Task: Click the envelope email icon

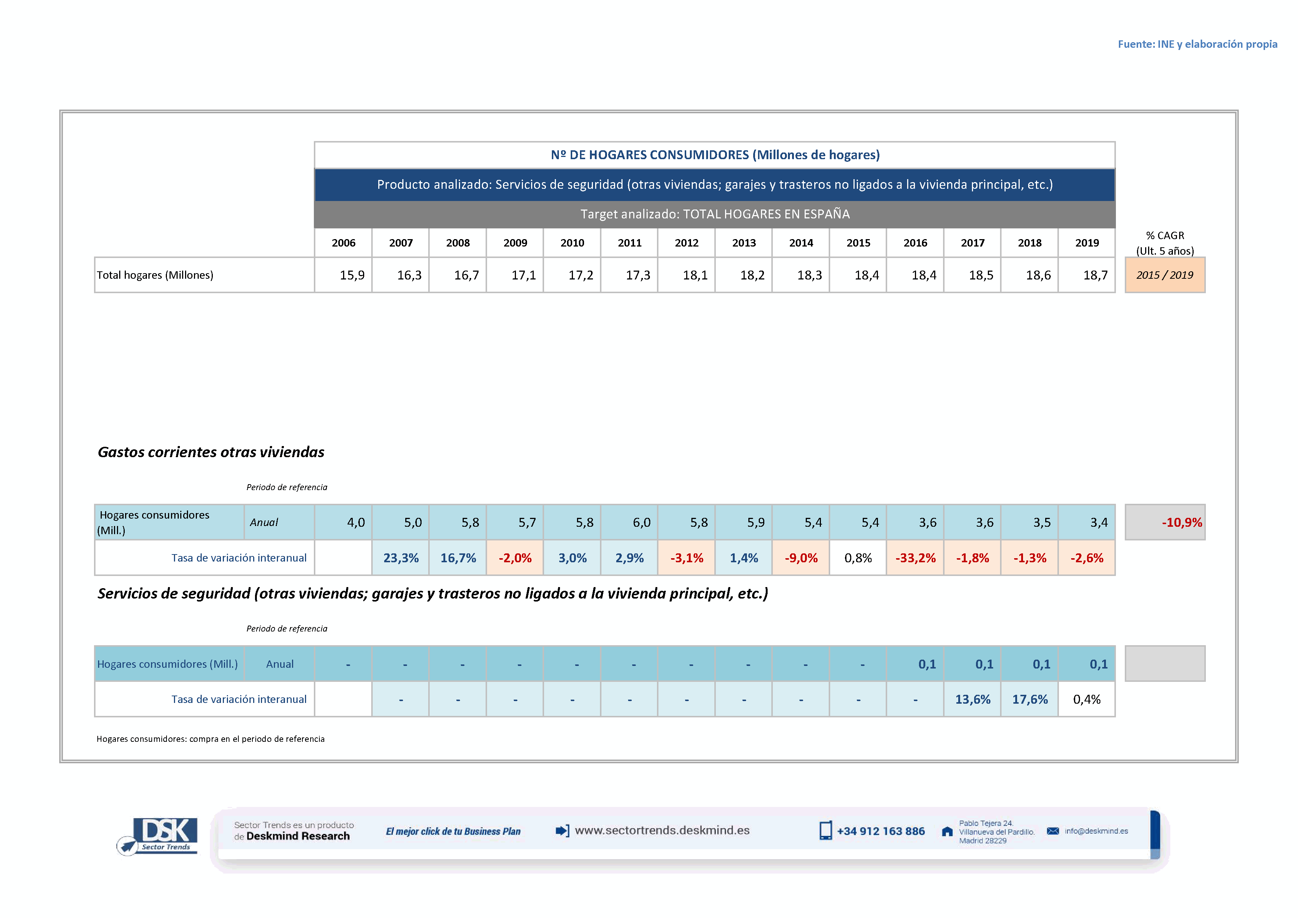Action: pyautogui.click(x=1053, y=831)
